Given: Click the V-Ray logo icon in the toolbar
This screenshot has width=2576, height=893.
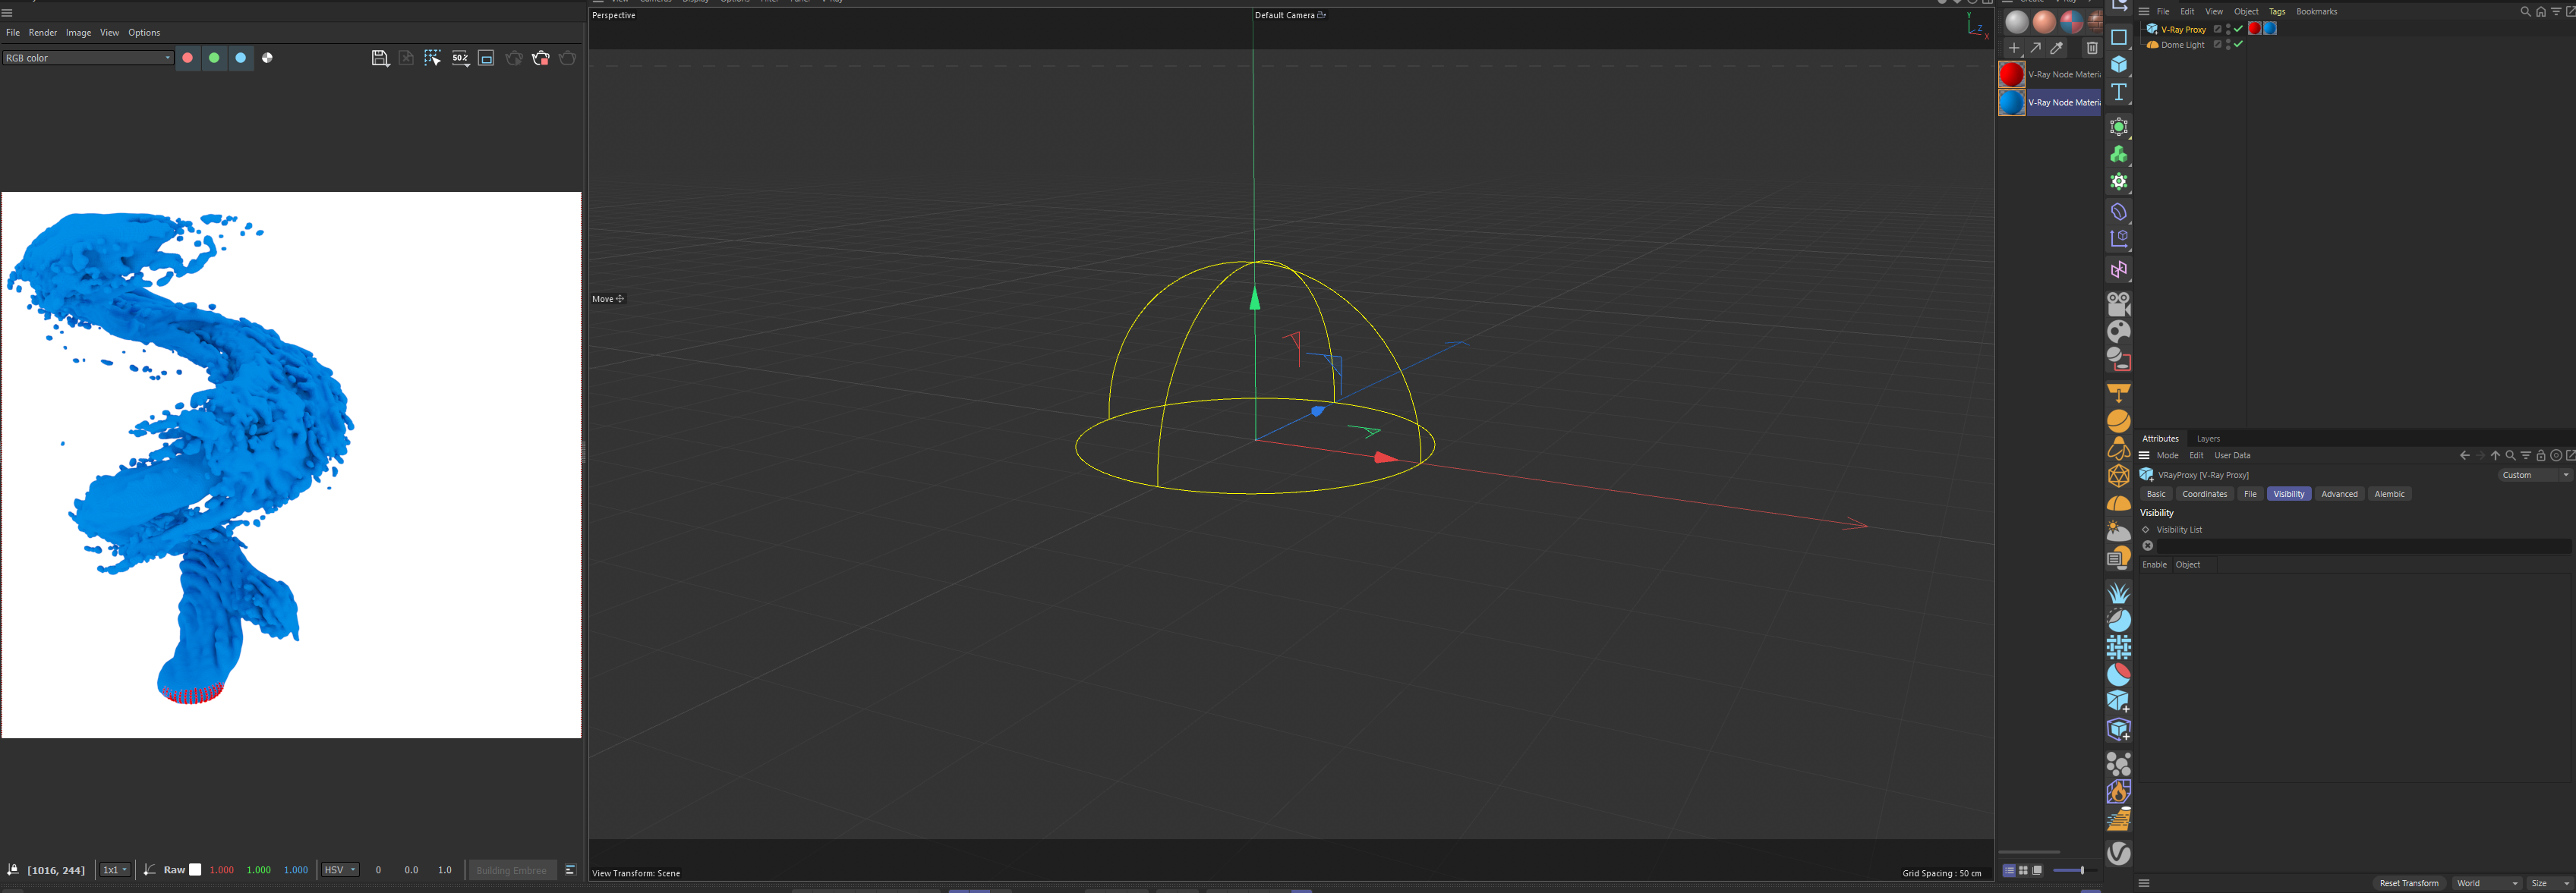Looking at the screenshot, I should tap(2119, 852).
